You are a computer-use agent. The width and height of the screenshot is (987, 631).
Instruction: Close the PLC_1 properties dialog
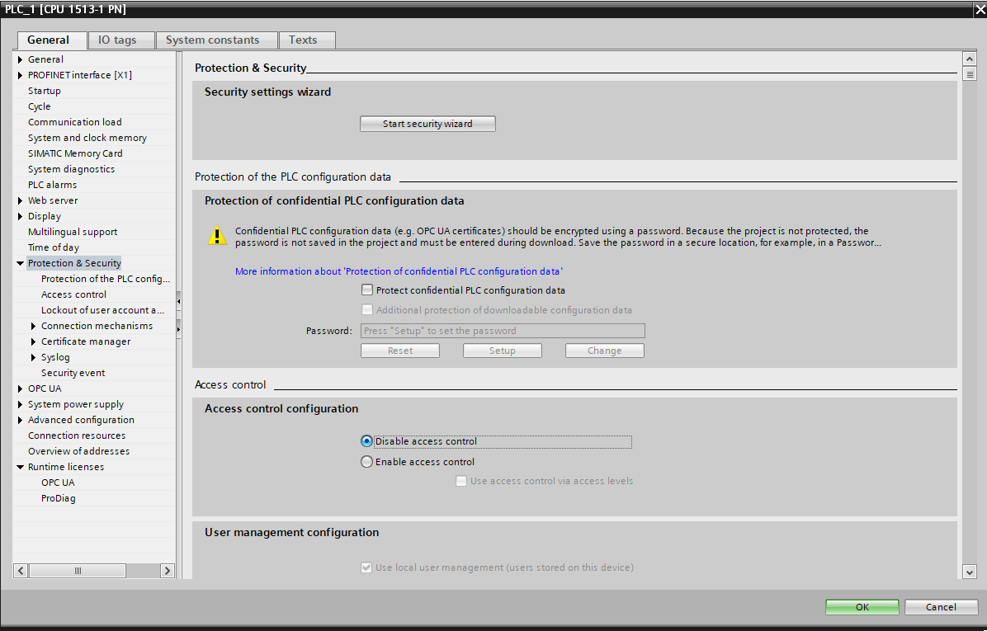click(x=980, y=9)
